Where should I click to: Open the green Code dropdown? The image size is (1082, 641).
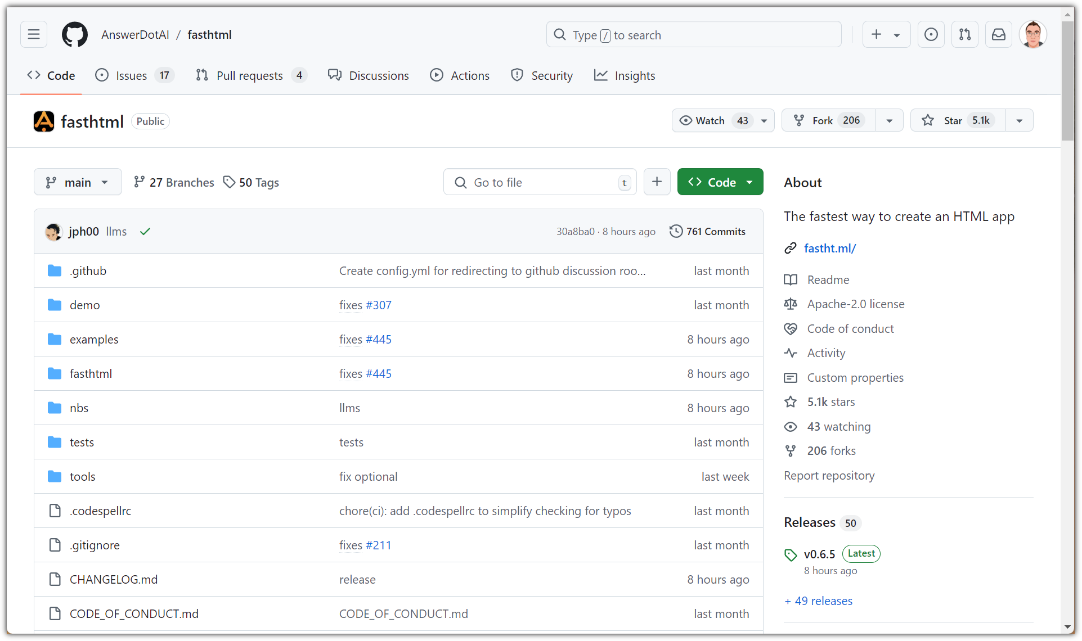720,182
